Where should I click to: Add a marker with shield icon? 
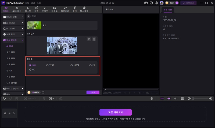[x=44, y=99]
